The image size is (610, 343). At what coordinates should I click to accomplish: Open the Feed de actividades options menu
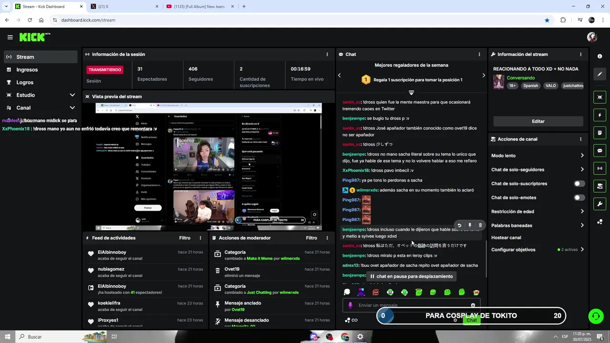click(x=200, y=238)
